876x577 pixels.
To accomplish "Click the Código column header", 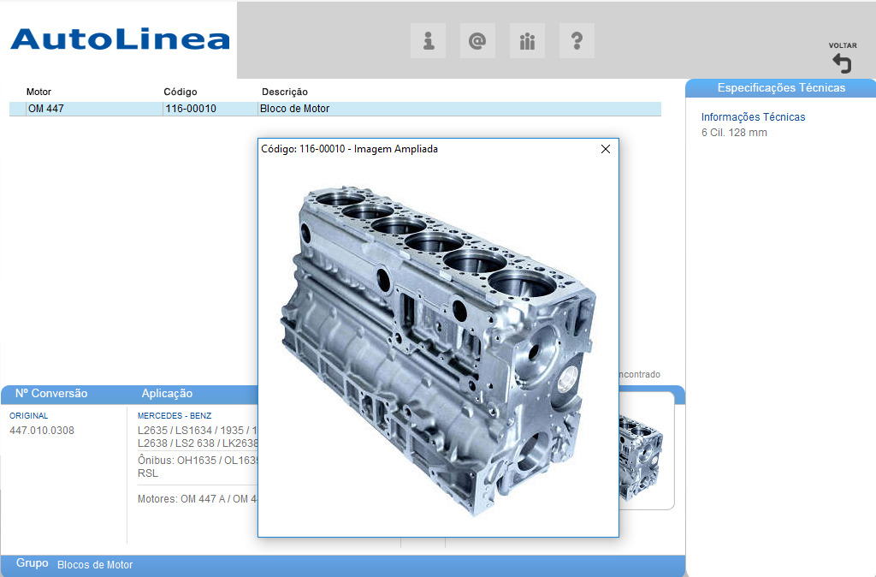I will (x=181, y=92).
